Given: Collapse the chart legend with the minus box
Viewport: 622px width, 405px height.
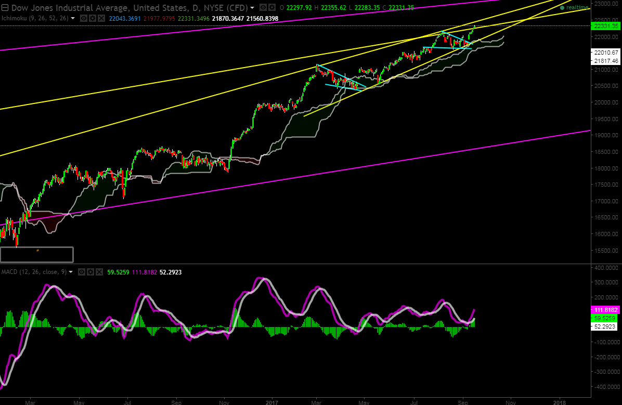Looking at the screenshot, I should coord(5,7).
